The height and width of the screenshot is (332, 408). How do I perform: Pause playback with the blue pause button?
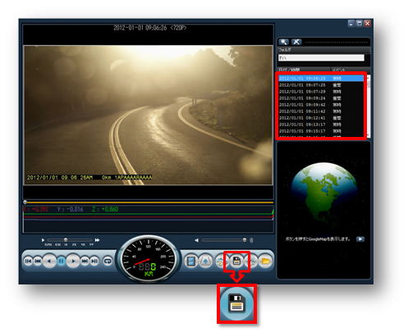[61, 262]
